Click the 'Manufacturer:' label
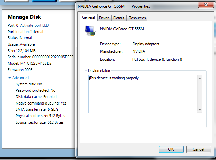The height and width of the screenshot is (160, 216). pos(111,51)
